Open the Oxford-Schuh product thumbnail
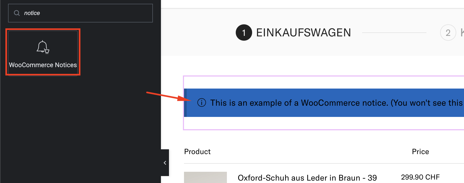The image size is (464, 183). 205,177
